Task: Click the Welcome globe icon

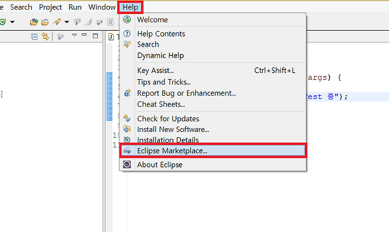Action: tap(127, 19)
